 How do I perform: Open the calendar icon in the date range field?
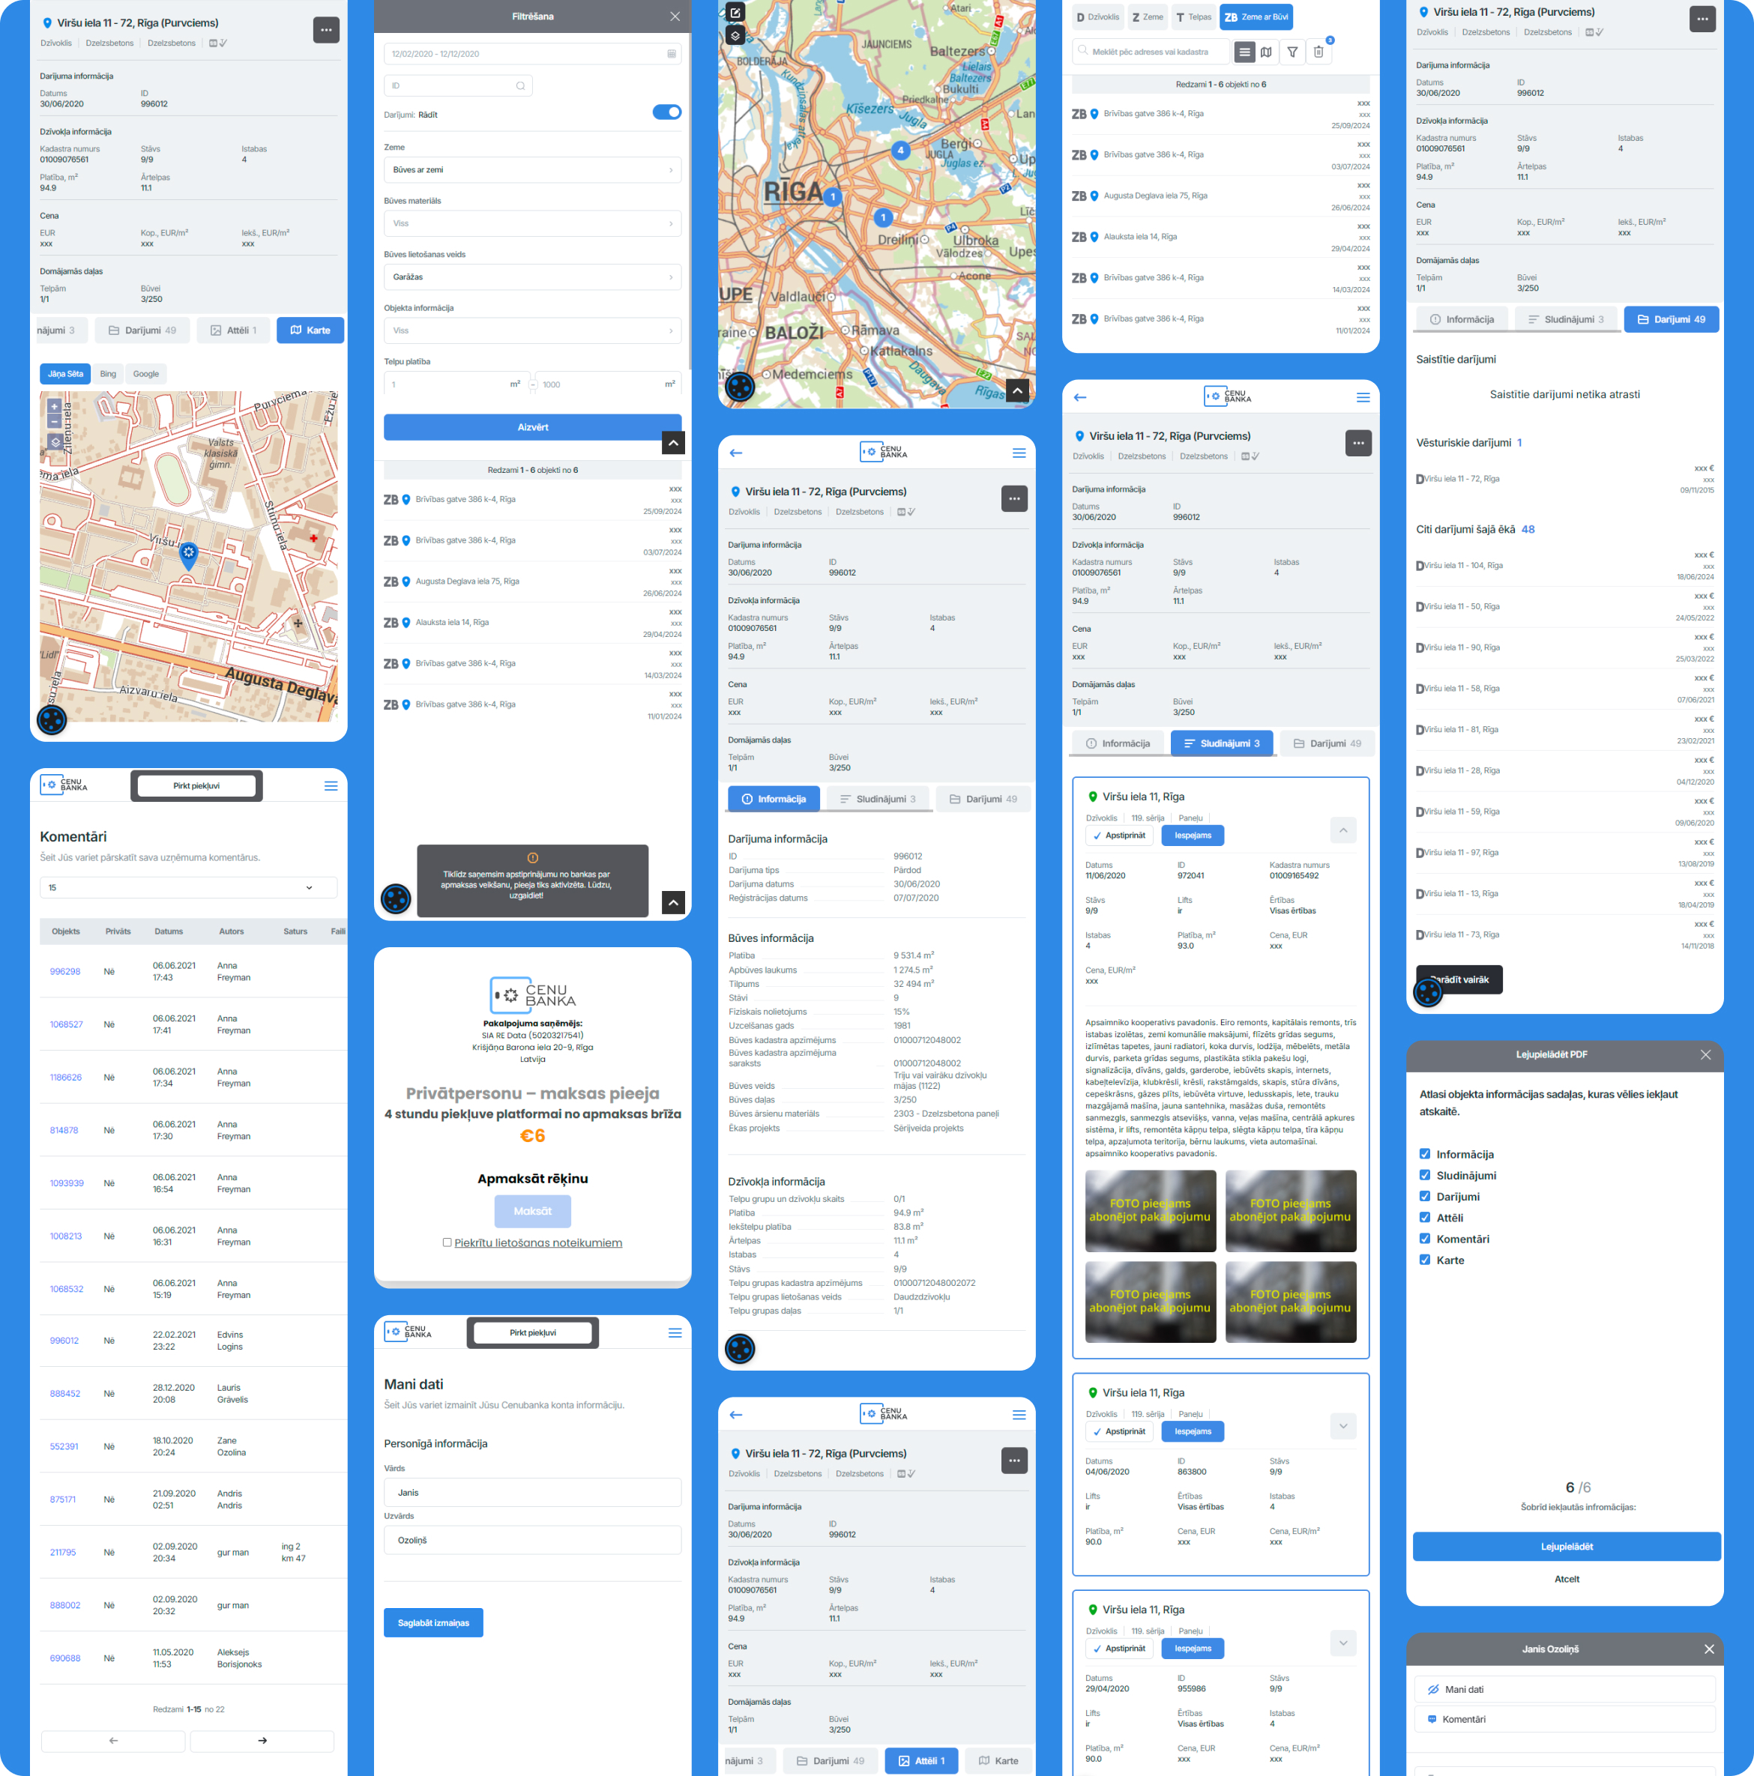[x=671, y=54]
